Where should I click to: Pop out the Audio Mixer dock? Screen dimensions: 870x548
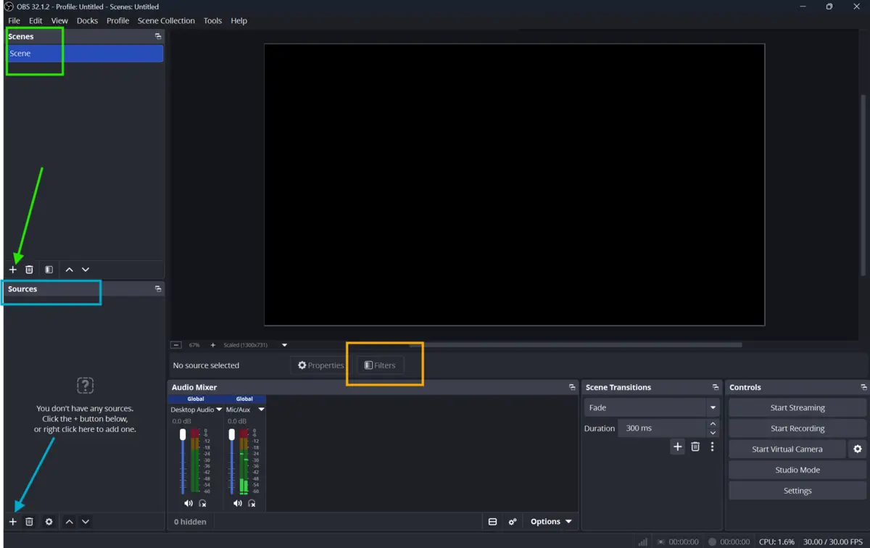pos(572,387)
